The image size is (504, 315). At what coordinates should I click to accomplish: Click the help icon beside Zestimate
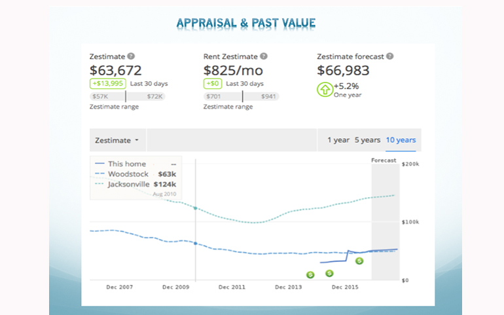pyautogui.click(x=131, y=57)
